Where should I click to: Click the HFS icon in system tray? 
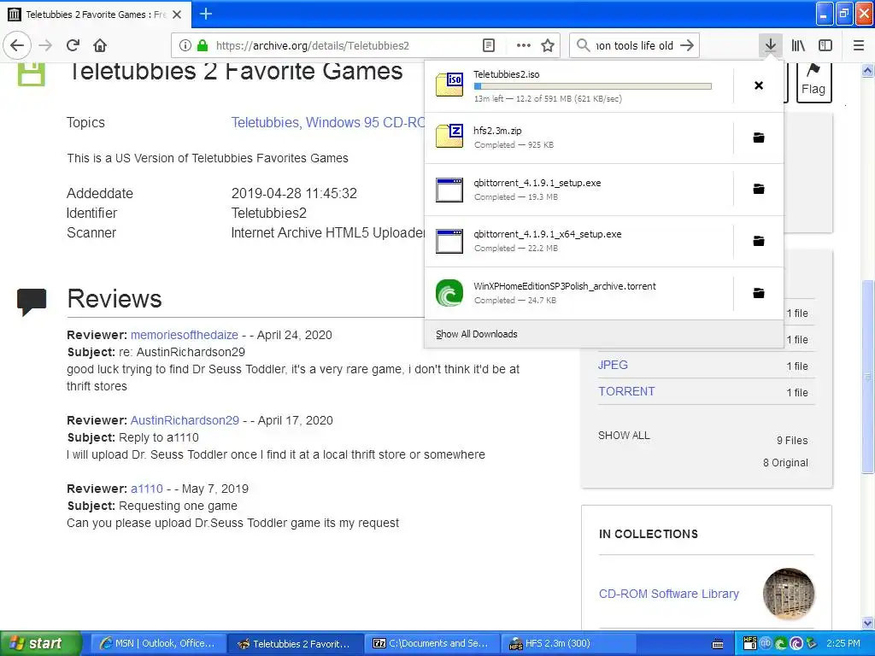750,643
